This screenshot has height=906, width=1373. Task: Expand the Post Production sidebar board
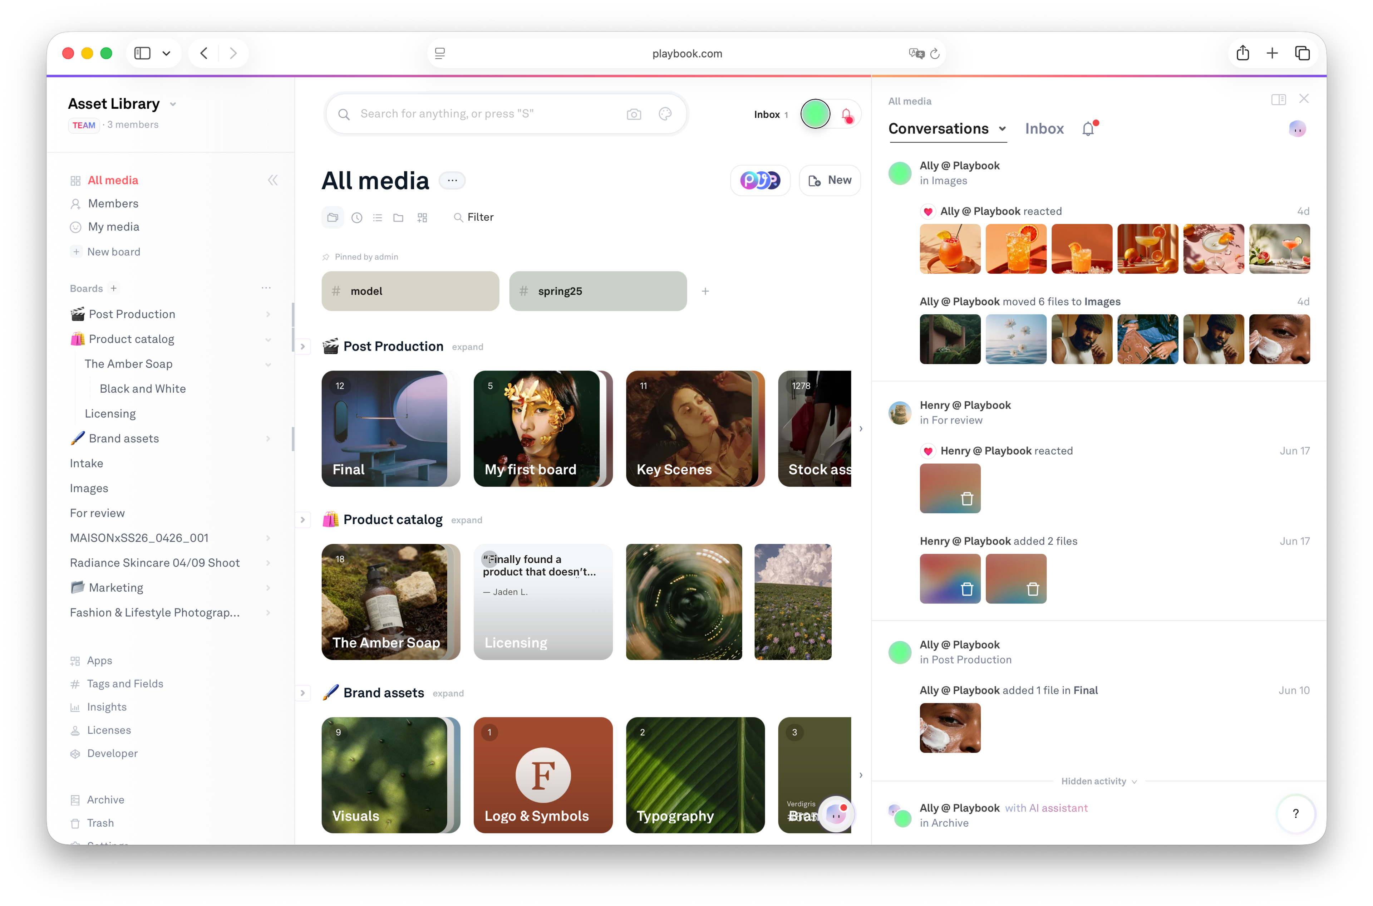coord(268,314)
